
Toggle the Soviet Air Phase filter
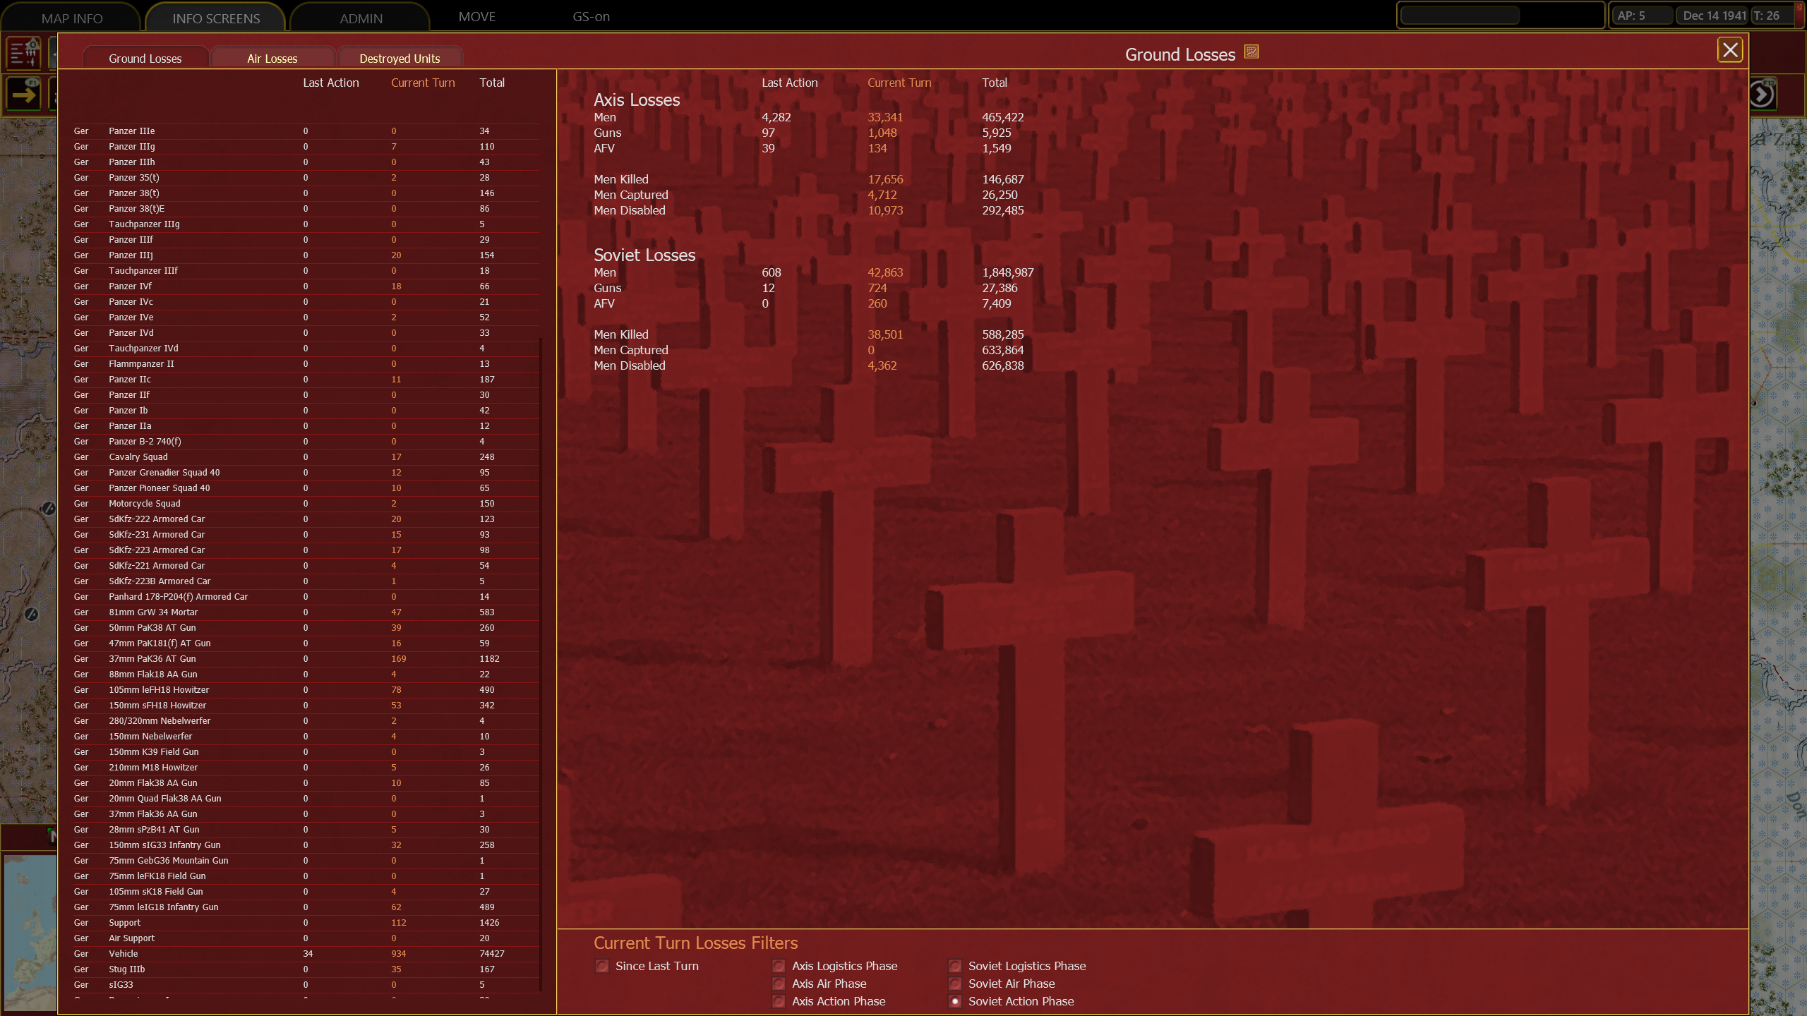pos(955,984)
